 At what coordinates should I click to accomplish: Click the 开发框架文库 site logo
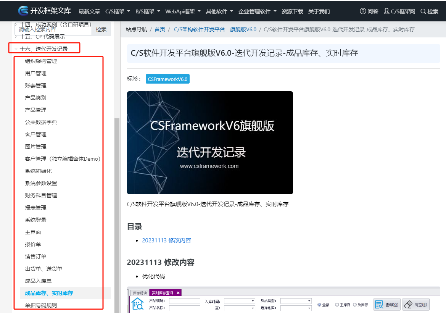tap(44, 11)
